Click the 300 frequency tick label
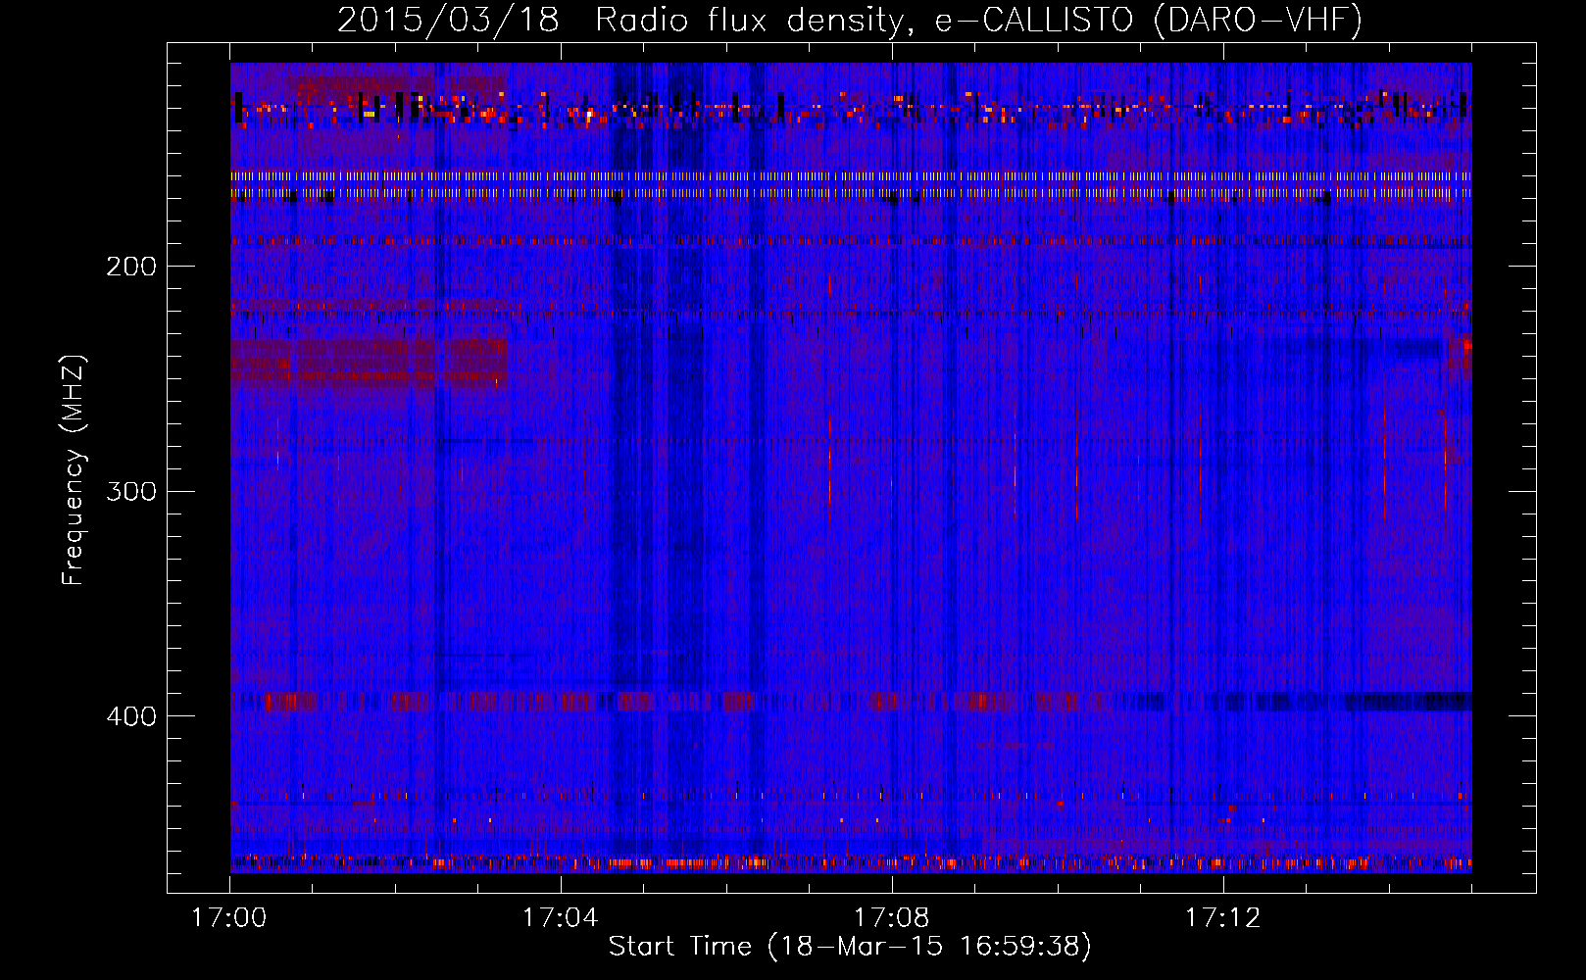Image resolution: width=1586 pixels, height=980 pixels. 131,491
